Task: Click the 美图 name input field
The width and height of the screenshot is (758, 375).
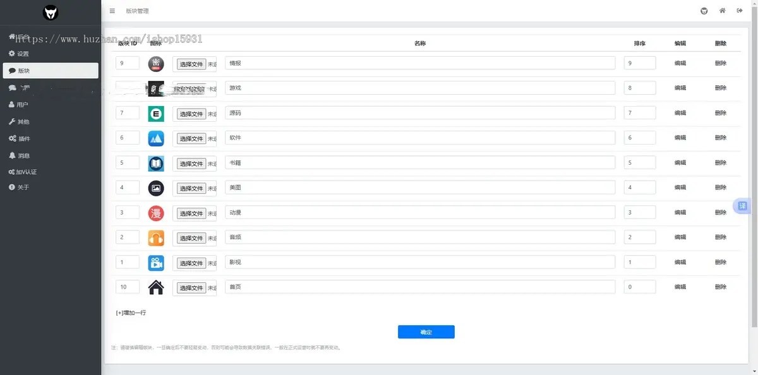Action: click(420, 187)
